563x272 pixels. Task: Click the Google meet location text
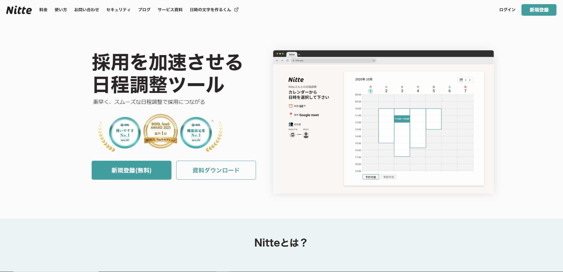[309, 115]
